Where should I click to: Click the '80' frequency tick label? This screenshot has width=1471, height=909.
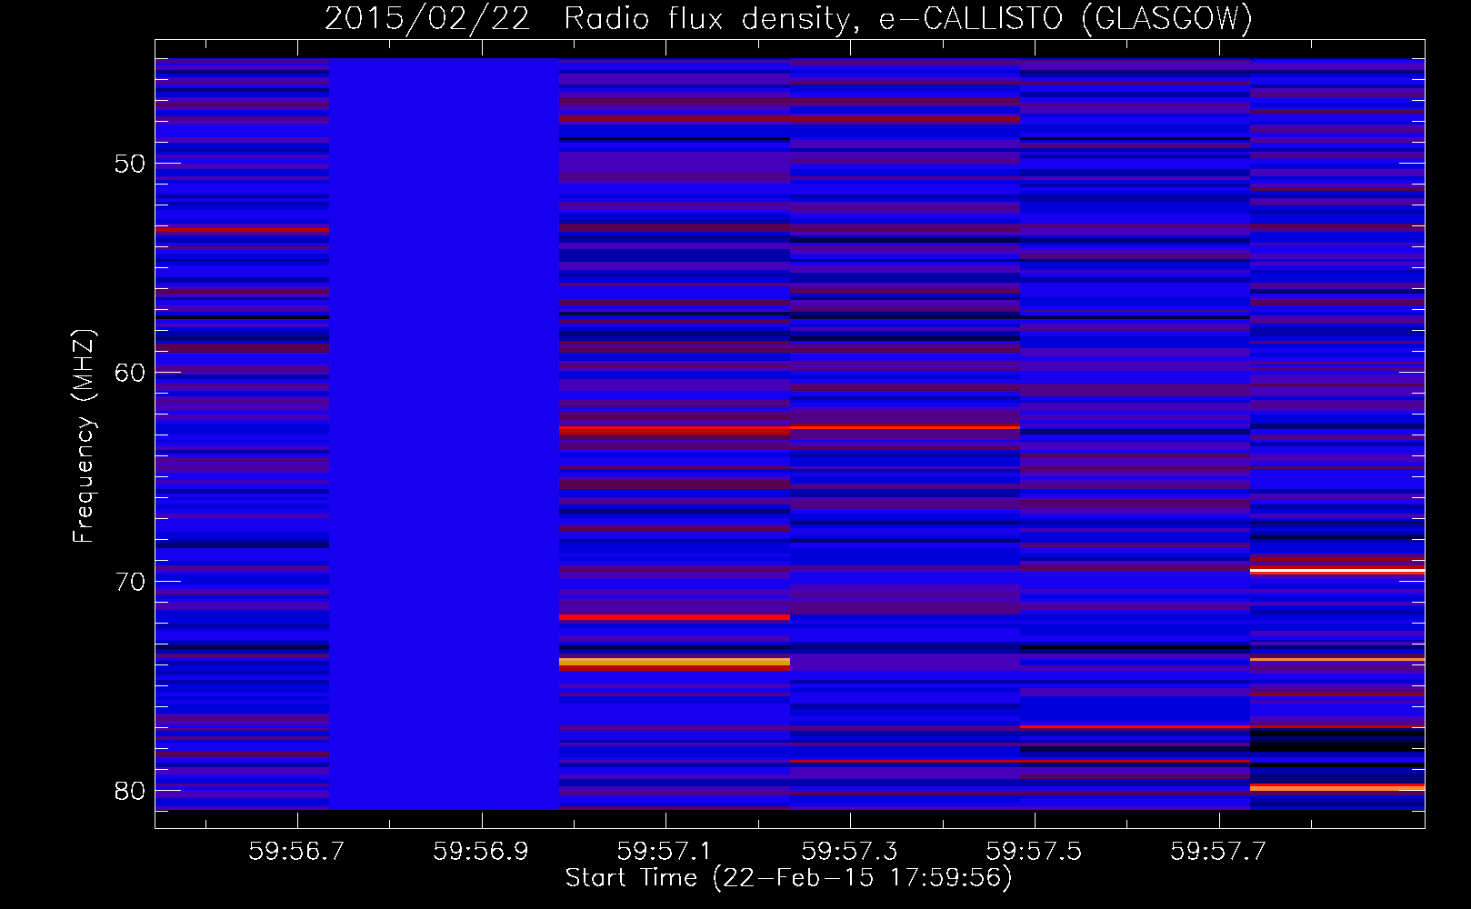[130, 791]
